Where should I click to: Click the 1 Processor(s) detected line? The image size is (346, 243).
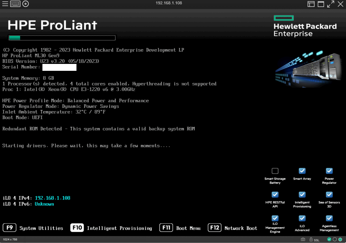pos(109,84)
